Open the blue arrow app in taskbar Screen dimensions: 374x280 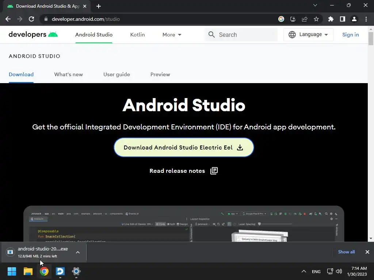coord(60,271)
